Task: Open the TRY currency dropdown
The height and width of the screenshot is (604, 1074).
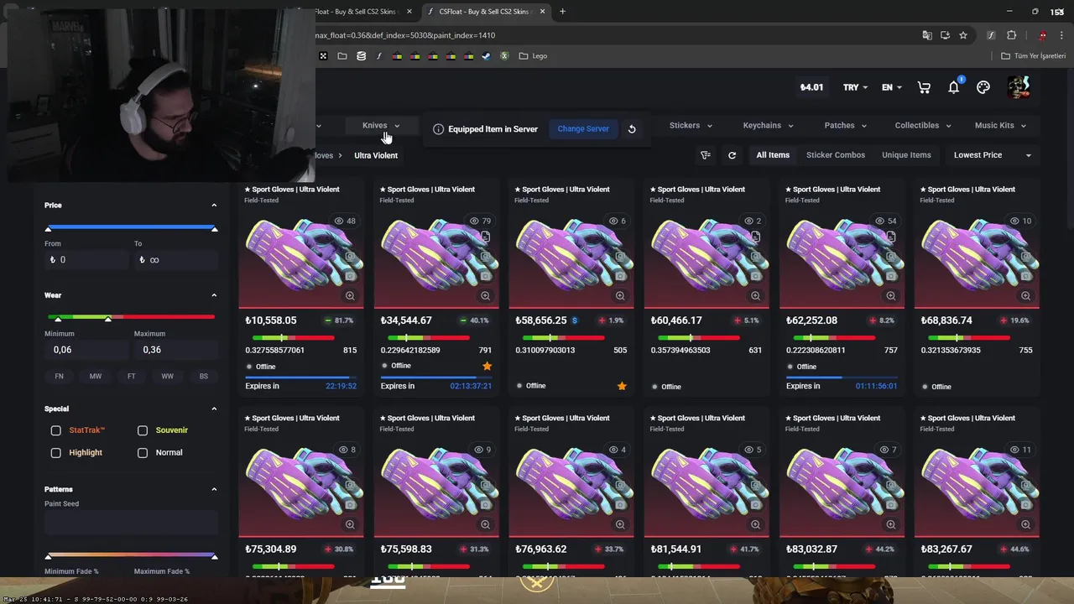Action: [x=855, y=87]
